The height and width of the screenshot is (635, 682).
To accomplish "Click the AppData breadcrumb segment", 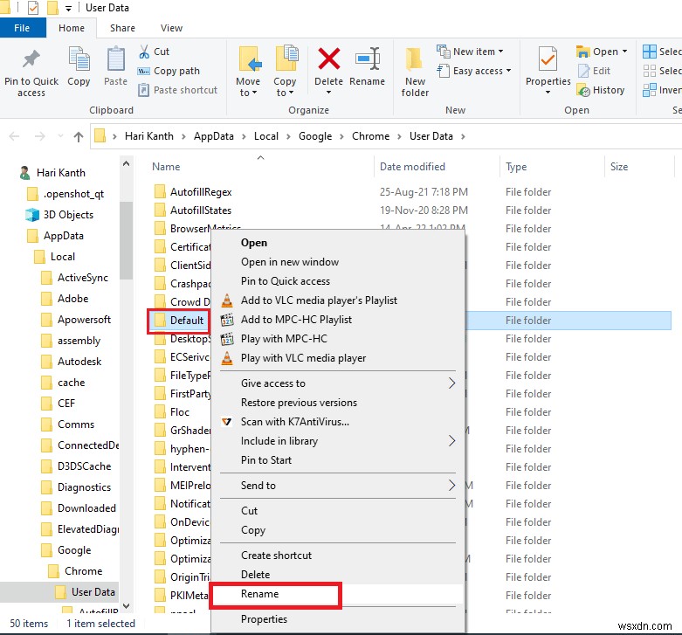I will coord(214,136).
